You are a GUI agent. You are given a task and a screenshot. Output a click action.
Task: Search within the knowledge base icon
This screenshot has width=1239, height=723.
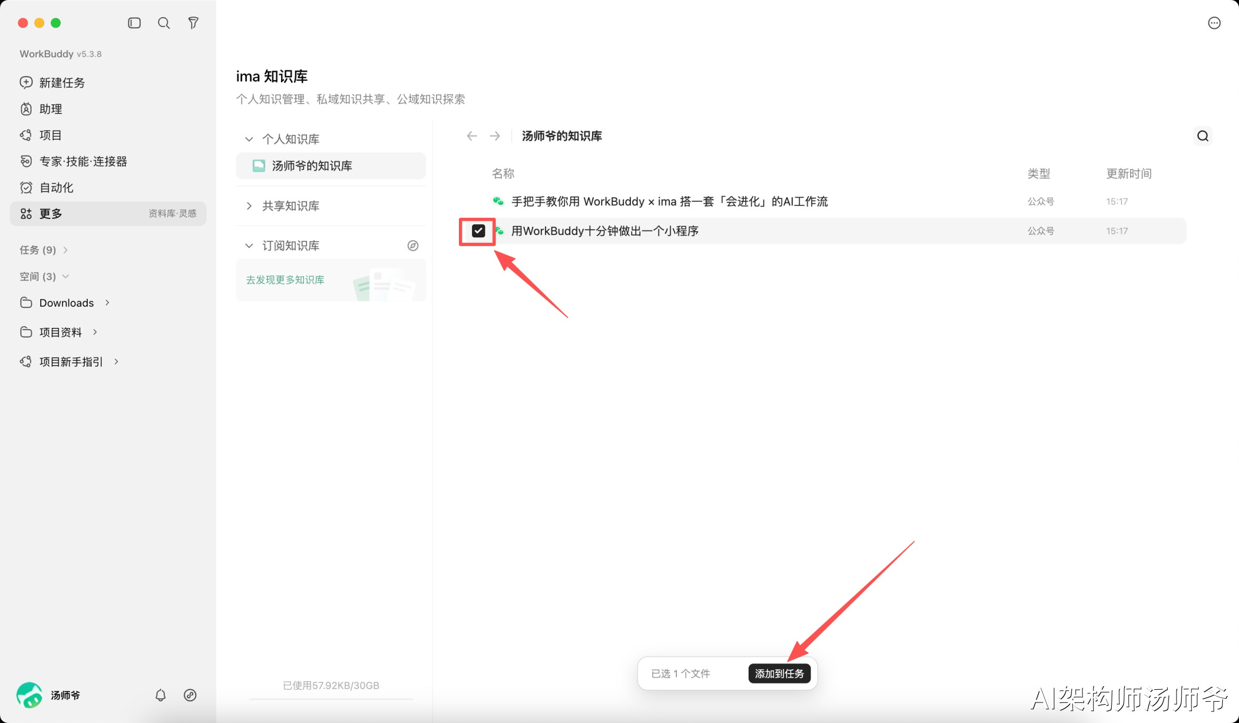(1203, 136)
